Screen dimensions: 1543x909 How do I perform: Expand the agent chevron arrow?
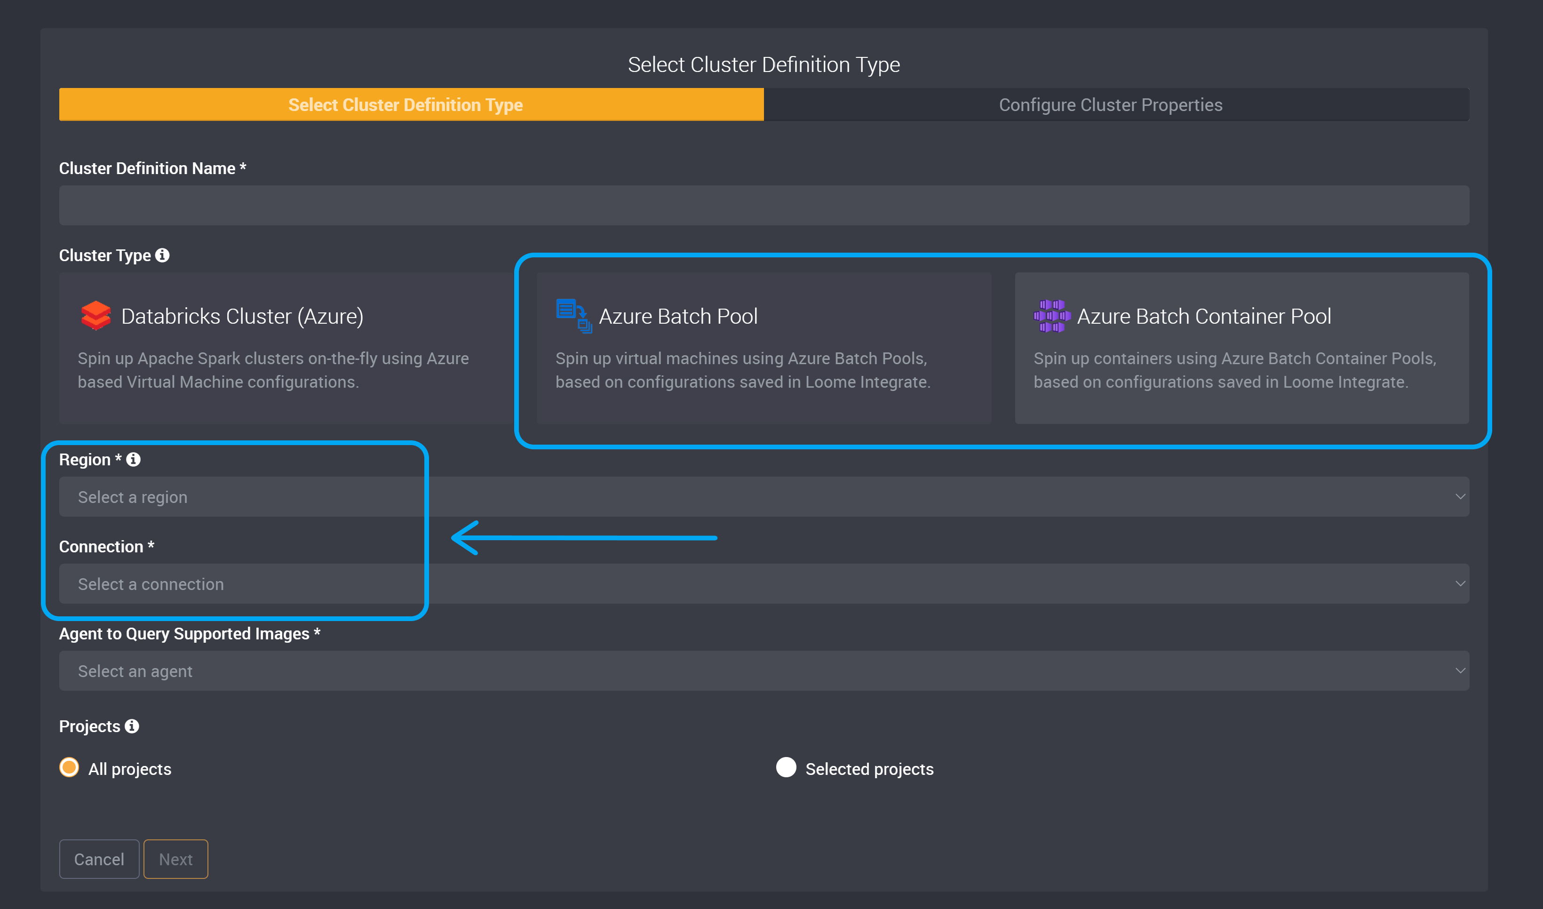[1460, 671]
